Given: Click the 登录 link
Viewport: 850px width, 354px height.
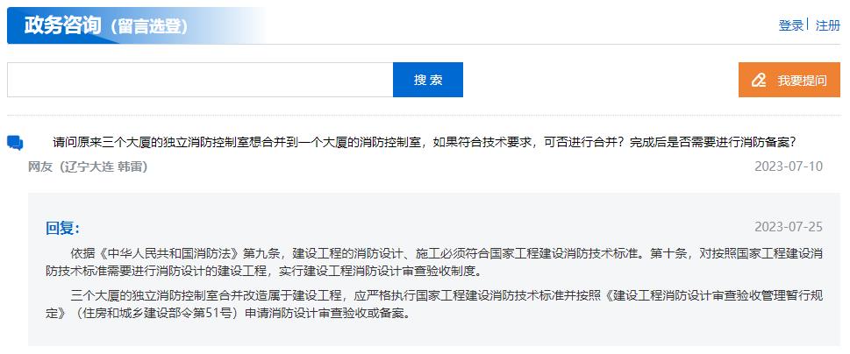Looking at the screenshot, I should tap(790, 25).
